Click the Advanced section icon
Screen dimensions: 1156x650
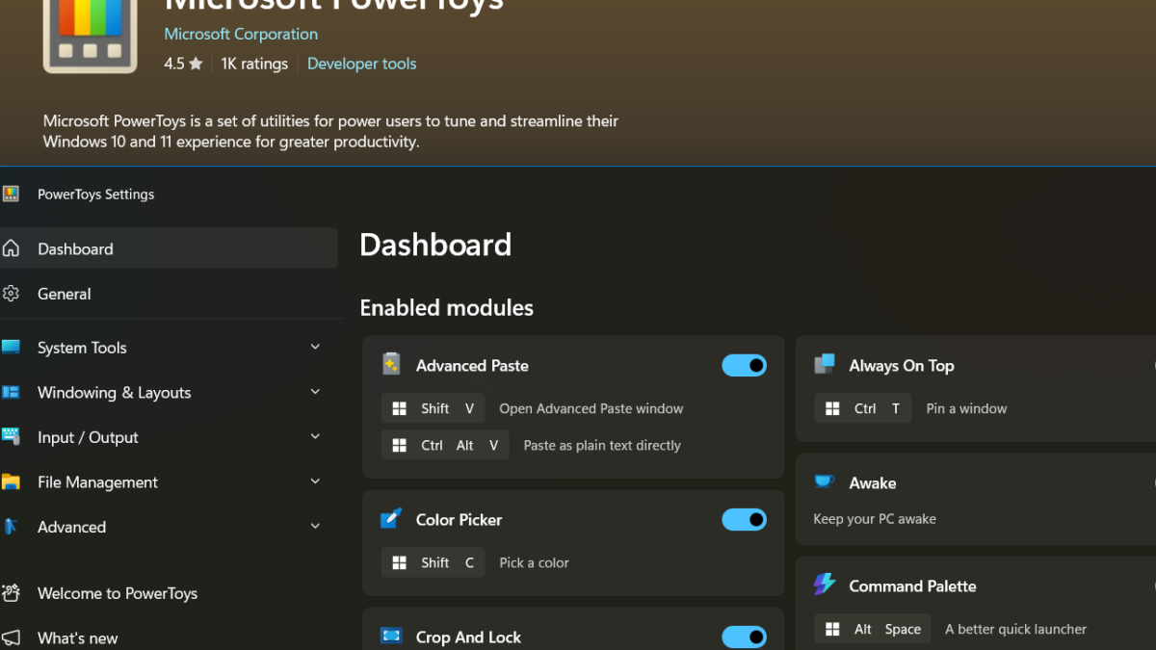(x=11, y=527)
